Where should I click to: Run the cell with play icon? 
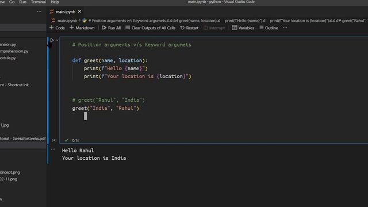coord(52,40)
